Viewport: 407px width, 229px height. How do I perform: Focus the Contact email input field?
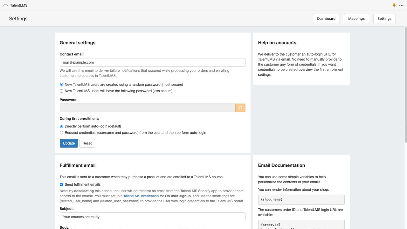[152, 62]
